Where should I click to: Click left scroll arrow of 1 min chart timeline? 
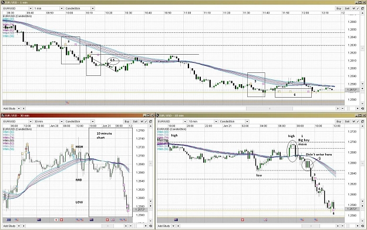point(23,109)
